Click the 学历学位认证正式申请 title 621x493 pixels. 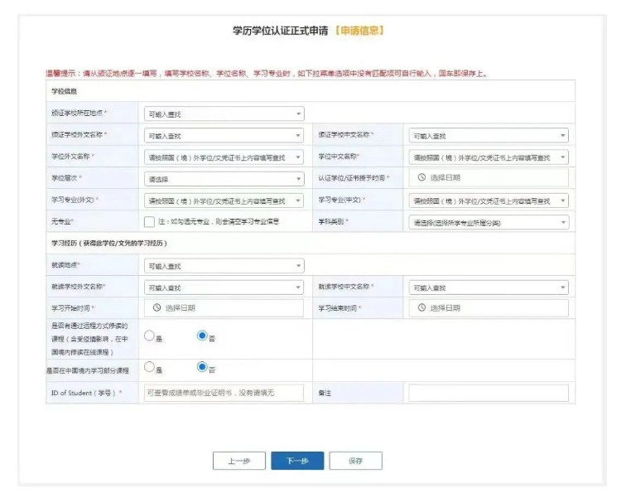281,31
